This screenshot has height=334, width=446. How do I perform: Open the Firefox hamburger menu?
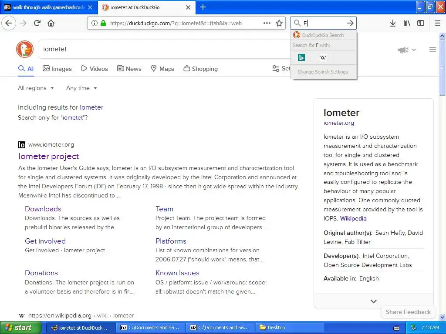click(438, 23)
